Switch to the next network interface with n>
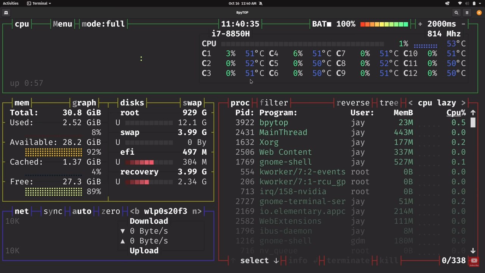 point(197,211)
